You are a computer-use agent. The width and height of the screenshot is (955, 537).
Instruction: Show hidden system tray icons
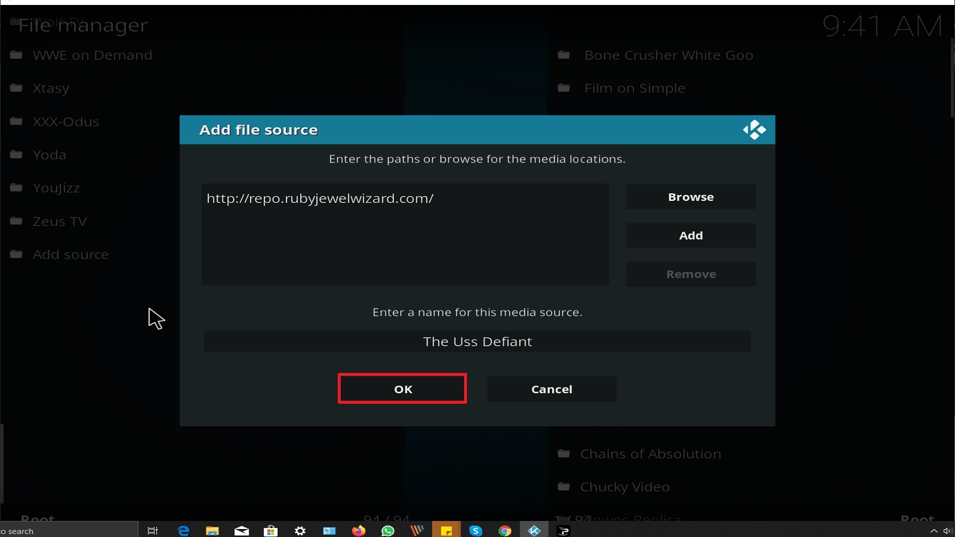tap(934, 531)
